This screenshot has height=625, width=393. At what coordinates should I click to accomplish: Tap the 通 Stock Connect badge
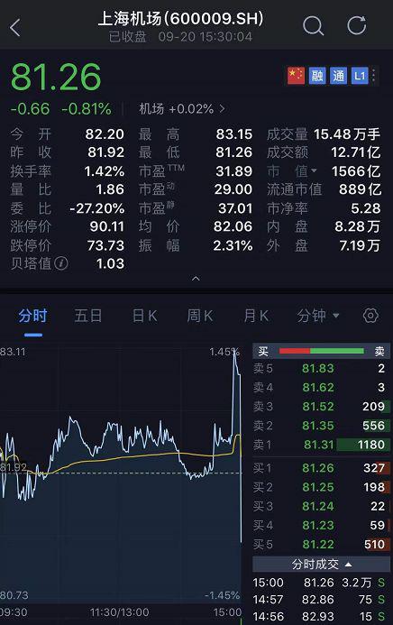(x=338, y=76)
